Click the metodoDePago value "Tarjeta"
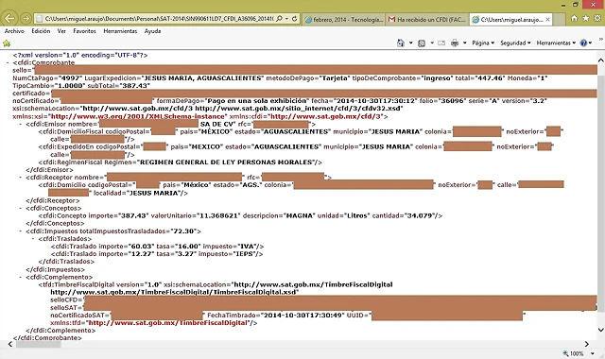The width and height of the screenshot is (605, 359). coord(335,78)
